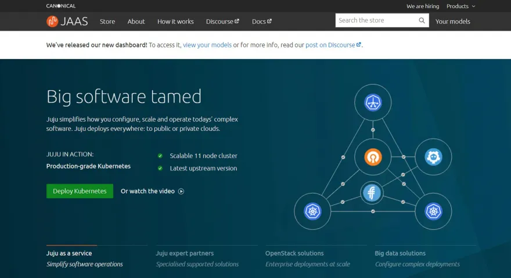Select the Juju as a service tab
511x278 pixels.
[97, 258]
